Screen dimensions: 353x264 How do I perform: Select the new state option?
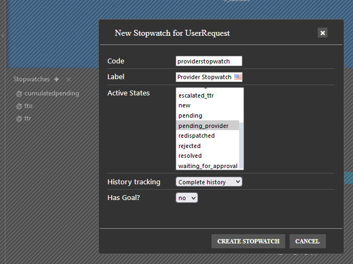pos(184,105)
